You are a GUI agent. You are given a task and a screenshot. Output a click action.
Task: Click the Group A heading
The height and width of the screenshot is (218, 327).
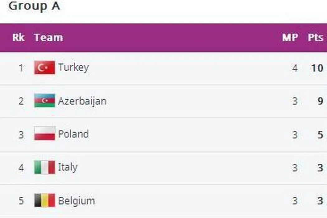(x=34, y=6)
